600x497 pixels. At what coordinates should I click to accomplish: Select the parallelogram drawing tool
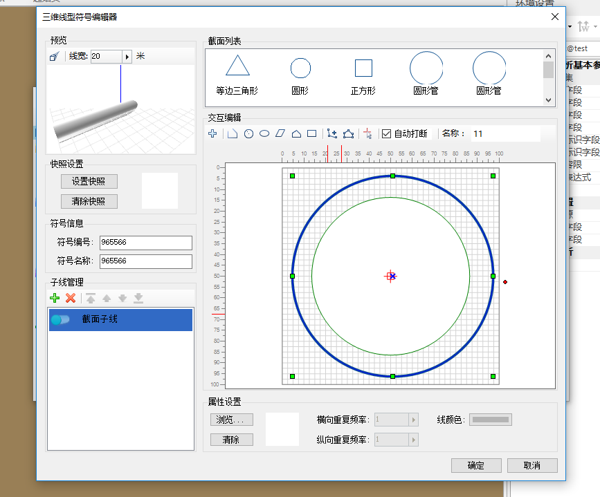click(x=280, y=133)
